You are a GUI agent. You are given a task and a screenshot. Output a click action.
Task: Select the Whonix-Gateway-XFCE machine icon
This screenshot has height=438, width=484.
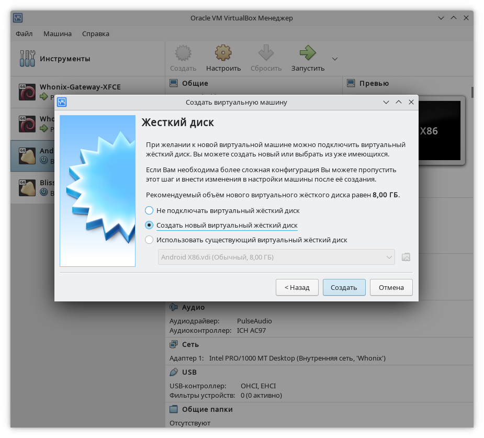27,92
